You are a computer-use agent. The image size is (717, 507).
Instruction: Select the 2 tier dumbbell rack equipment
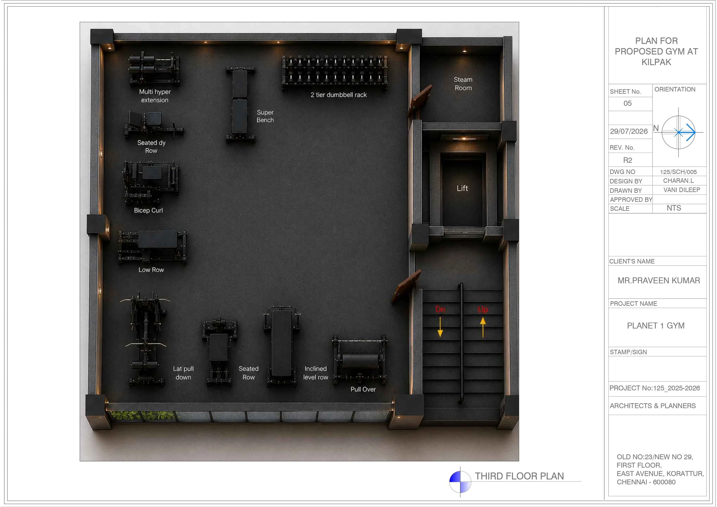point(335,72)
